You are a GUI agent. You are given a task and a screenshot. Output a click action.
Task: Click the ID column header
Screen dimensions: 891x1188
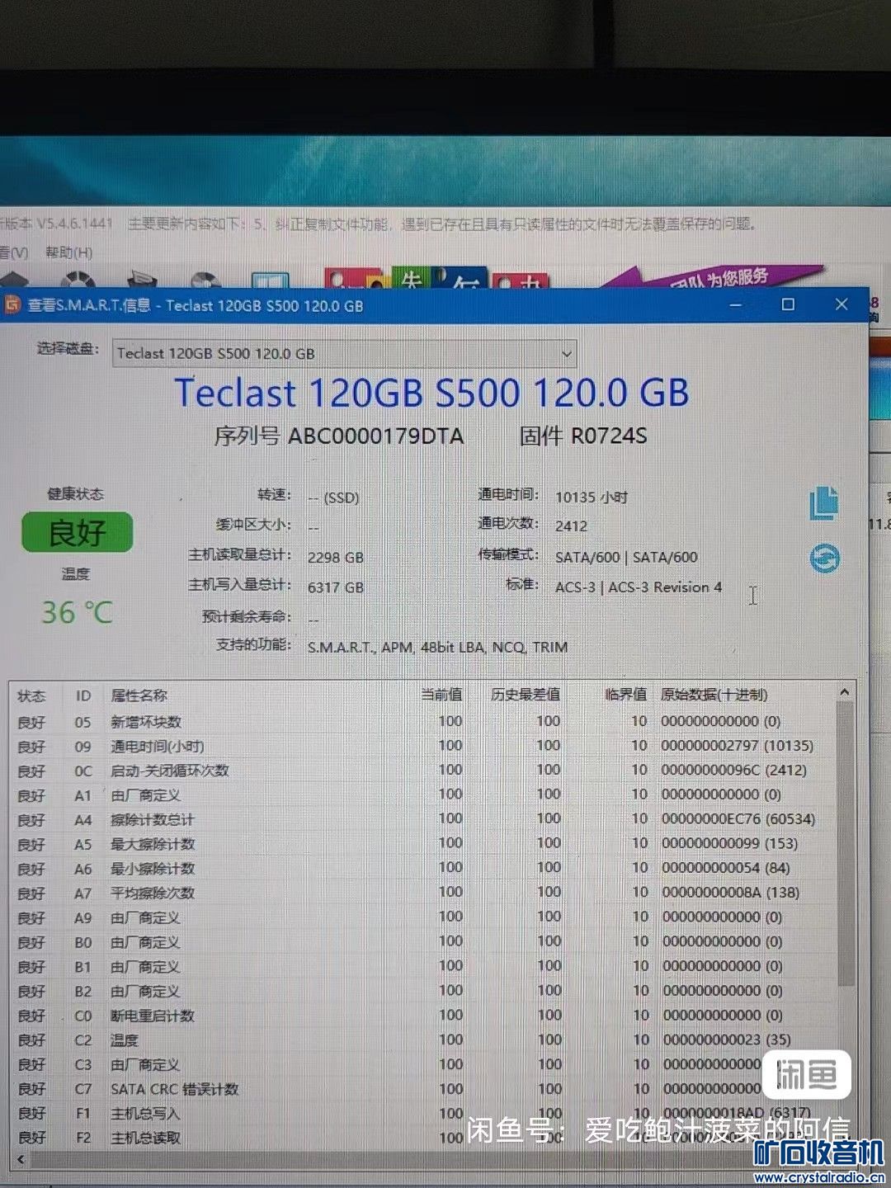point(83,695)
